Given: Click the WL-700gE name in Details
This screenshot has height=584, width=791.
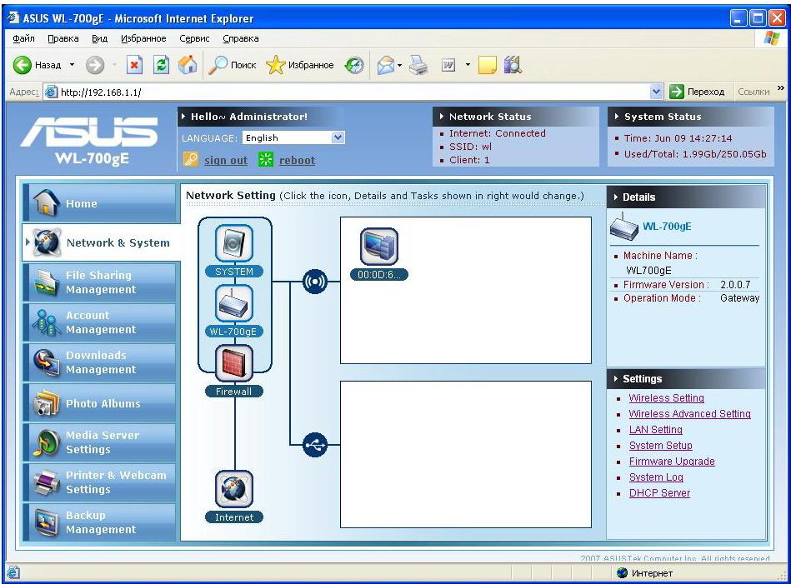Looking at the screenshot, I should [667, 227].
